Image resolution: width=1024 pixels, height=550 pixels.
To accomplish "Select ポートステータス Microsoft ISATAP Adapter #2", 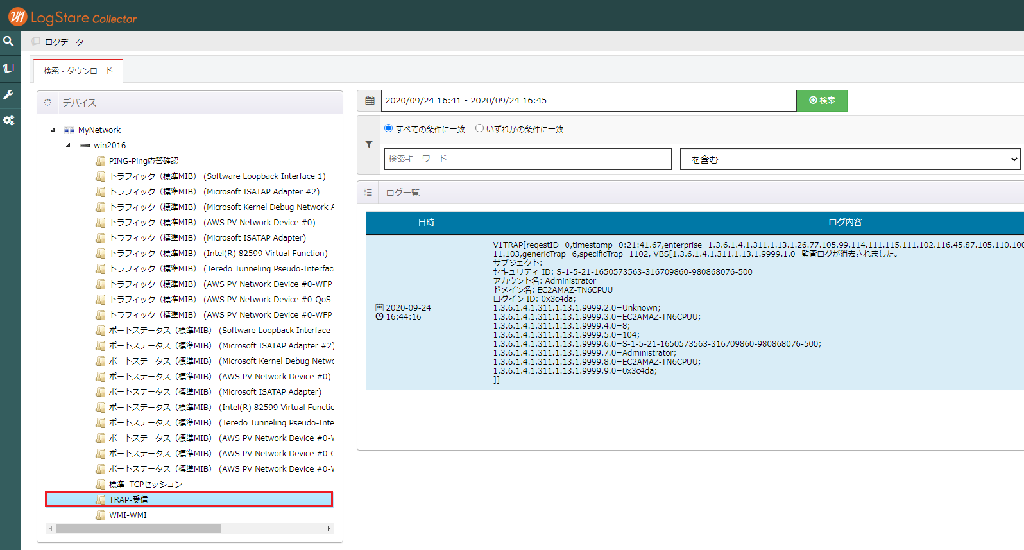I will (x=222, y=345).
